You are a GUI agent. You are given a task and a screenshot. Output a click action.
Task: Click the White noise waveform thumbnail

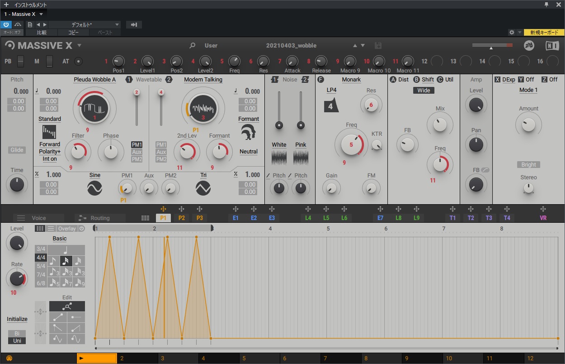(279, 158)
